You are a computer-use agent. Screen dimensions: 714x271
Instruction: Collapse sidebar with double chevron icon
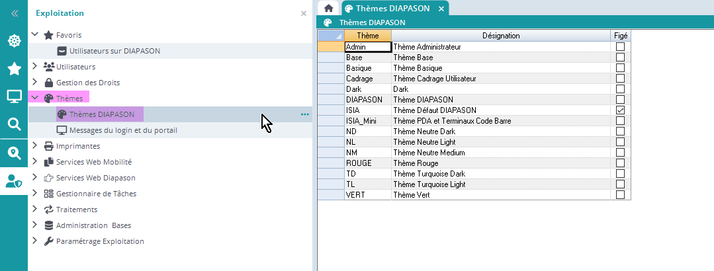(14, 13)
